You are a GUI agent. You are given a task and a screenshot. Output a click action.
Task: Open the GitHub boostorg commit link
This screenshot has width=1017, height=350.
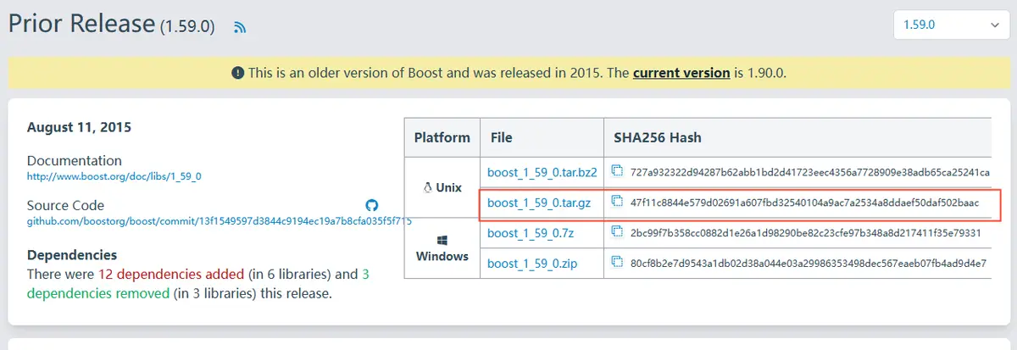[x=219, y=221]
